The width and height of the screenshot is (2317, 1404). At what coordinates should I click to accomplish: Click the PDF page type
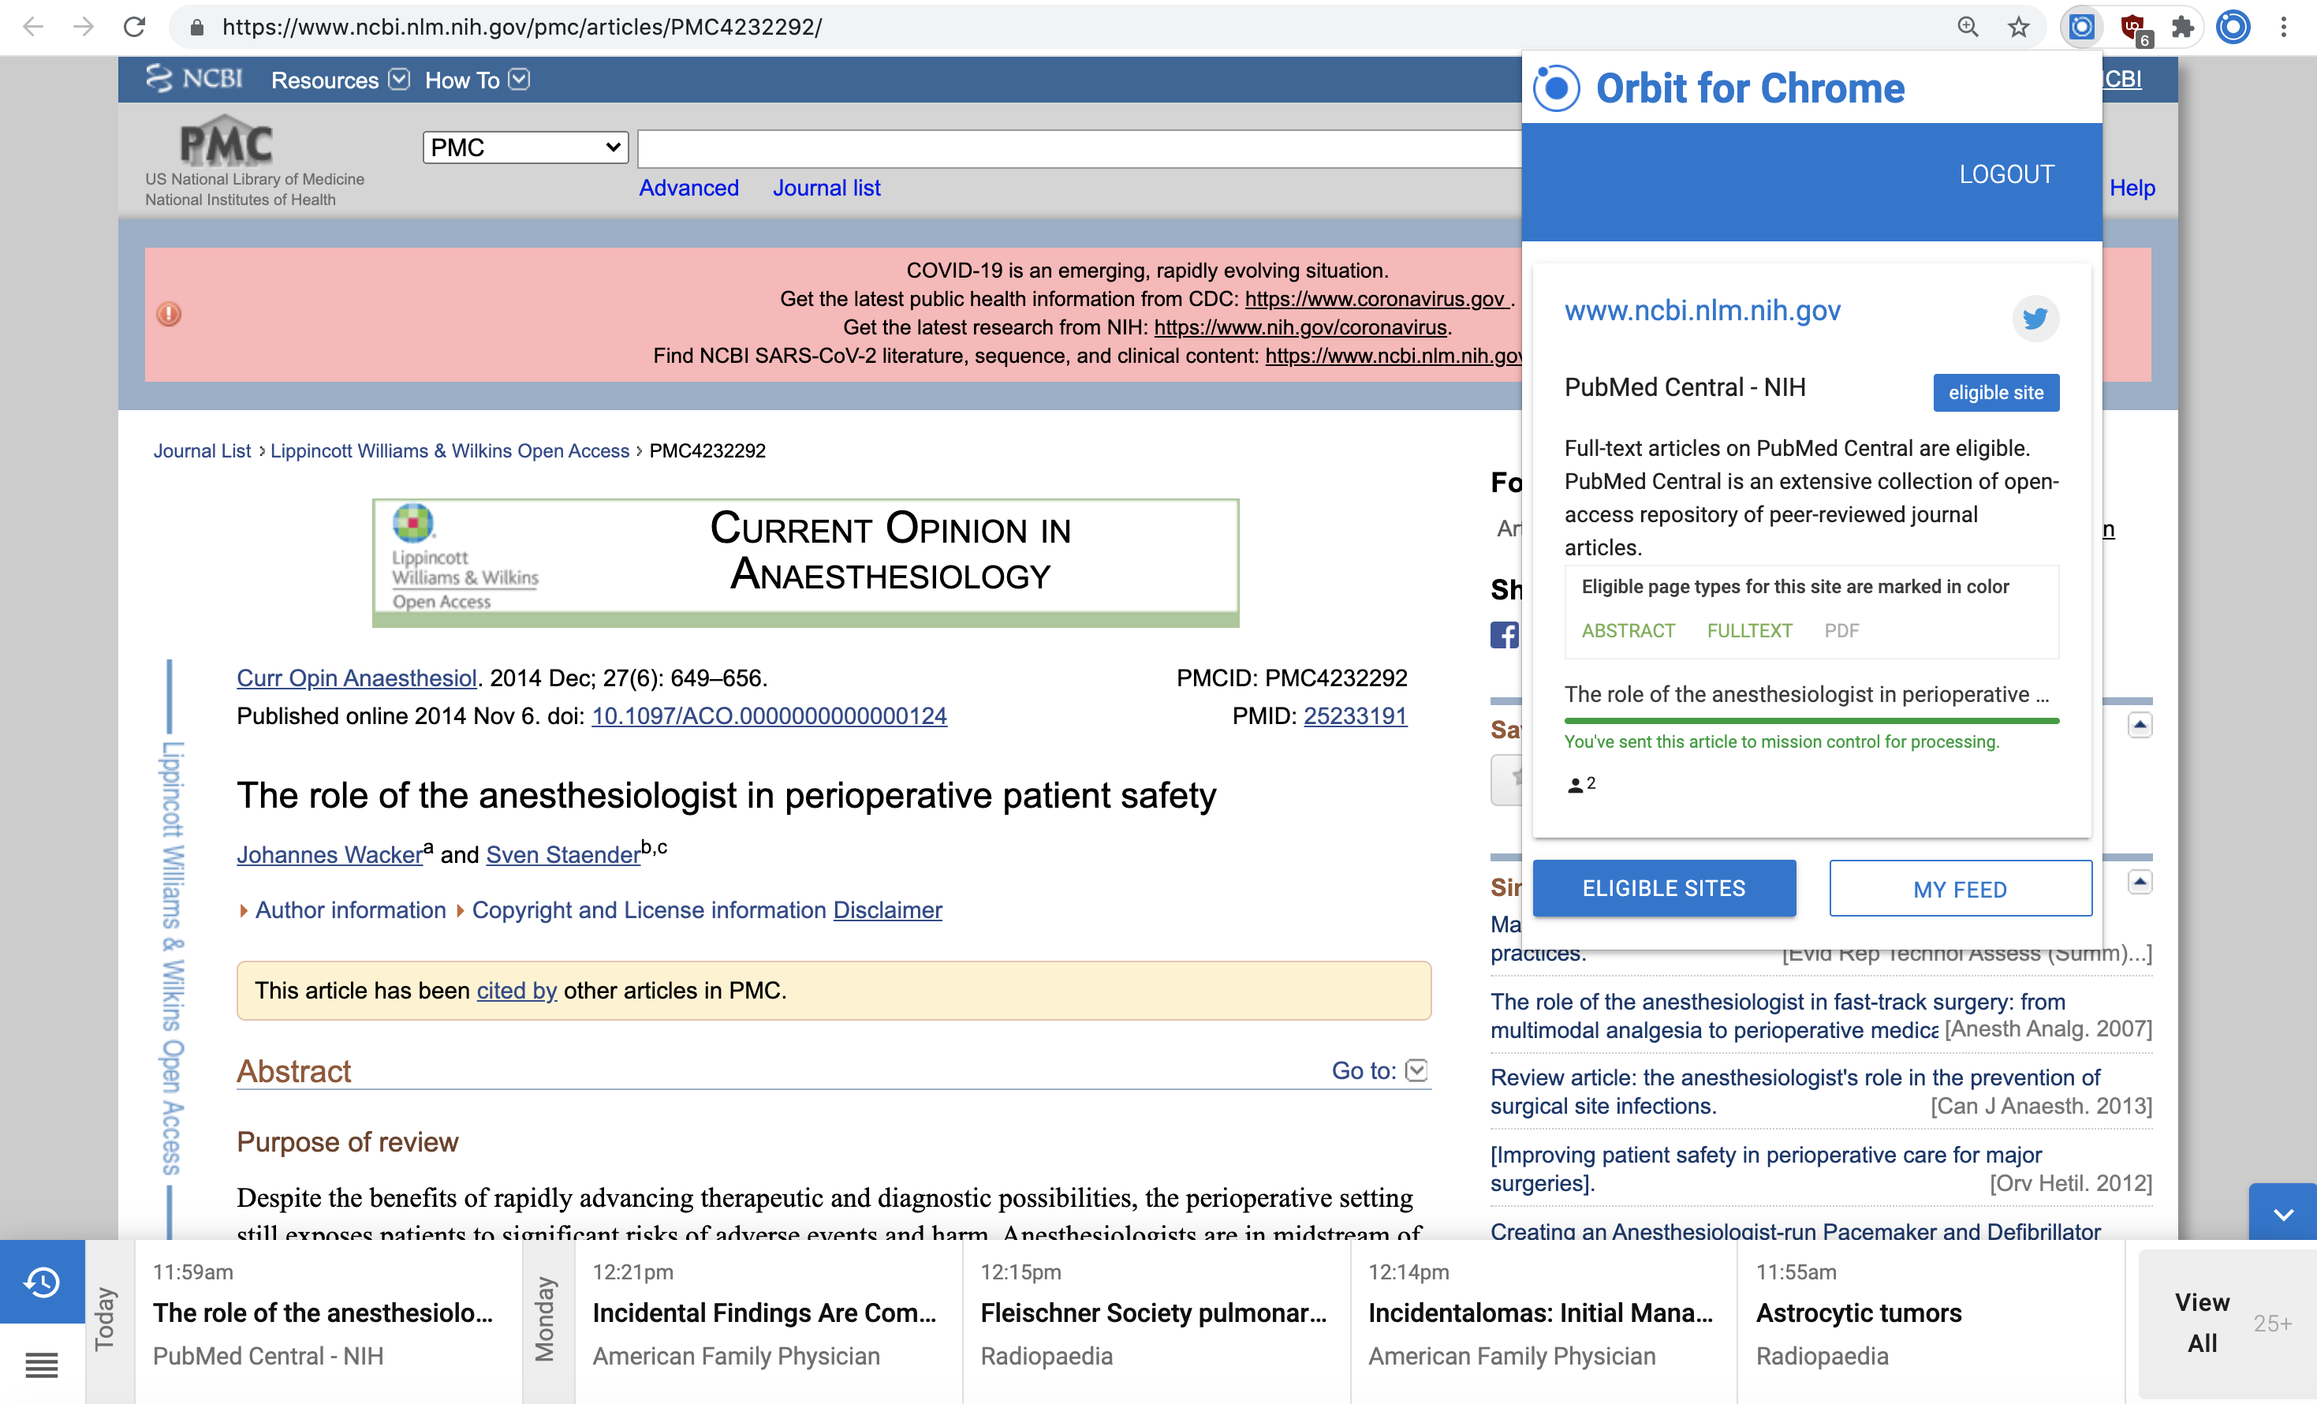tap(1841, 630)
